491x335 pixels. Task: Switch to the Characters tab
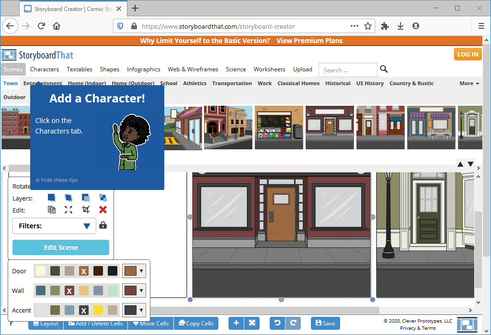pyautogui.click(x=45, y=69)
